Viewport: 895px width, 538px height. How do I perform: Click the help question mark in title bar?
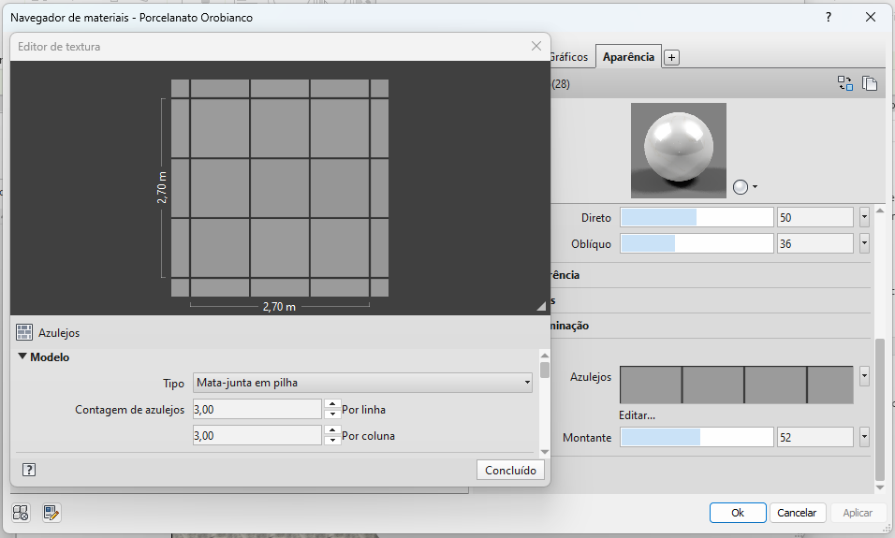coord(829,17)
